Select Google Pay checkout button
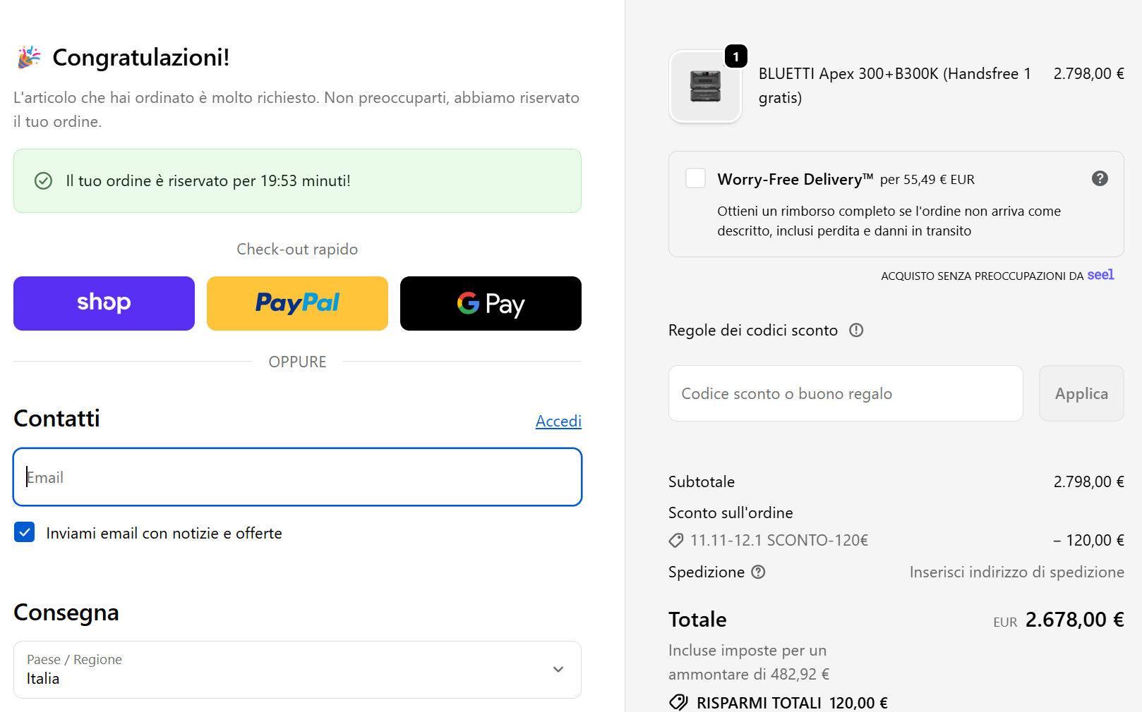The width and height of the screenshot is (1142, 712). tap(491, 303)
